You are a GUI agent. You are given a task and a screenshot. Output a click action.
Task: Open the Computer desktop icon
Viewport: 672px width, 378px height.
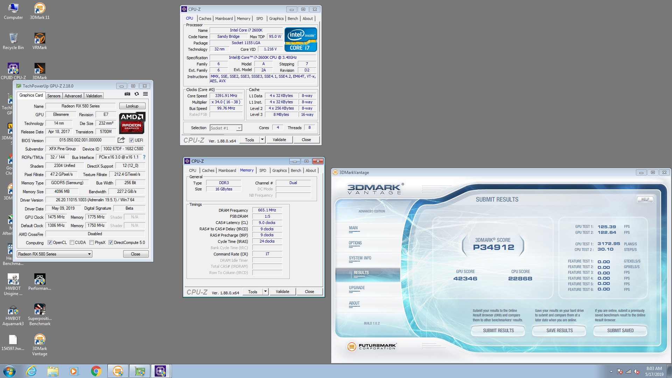13,11
